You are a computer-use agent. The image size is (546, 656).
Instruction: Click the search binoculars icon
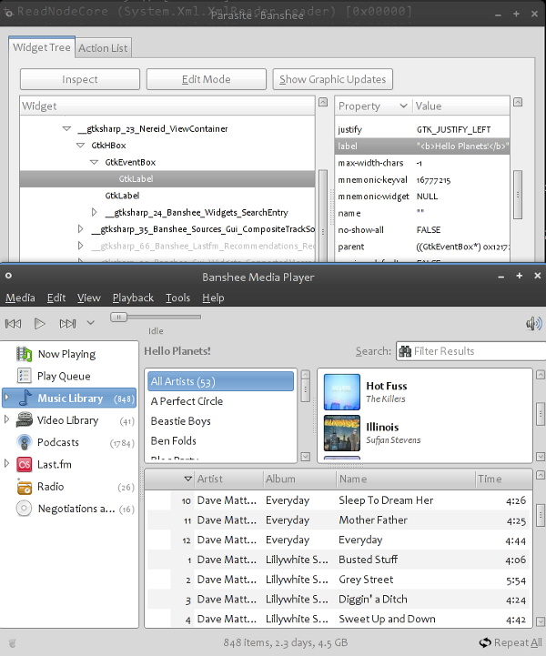point(405,351)
